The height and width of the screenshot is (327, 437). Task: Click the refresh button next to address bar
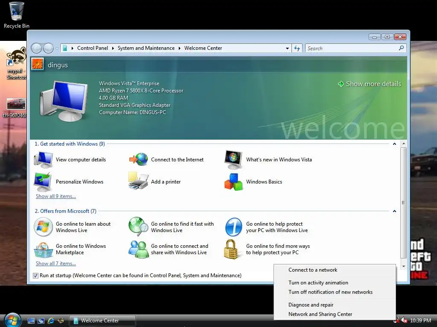point(297,49)
